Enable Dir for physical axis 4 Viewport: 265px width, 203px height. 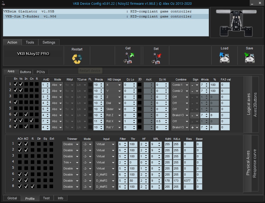click(39, 162)
